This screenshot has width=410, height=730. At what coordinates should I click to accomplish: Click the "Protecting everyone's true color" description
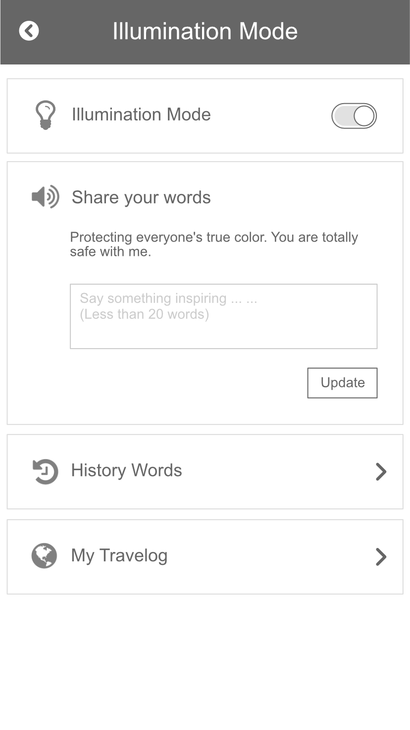[x=214, y=244]
